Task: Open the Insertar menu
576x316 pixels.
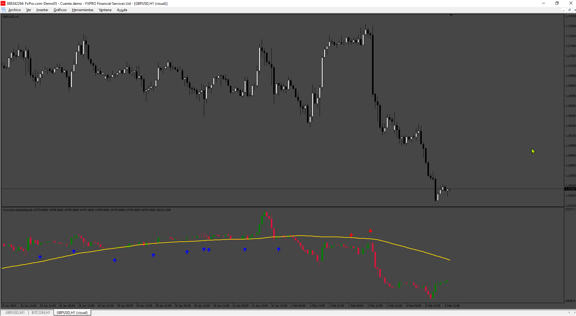Action: tap(42, 10)
